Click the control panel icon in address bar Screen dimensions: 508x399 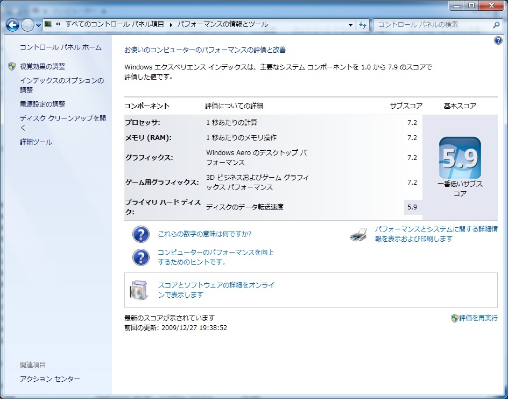[x=48, y=24]
